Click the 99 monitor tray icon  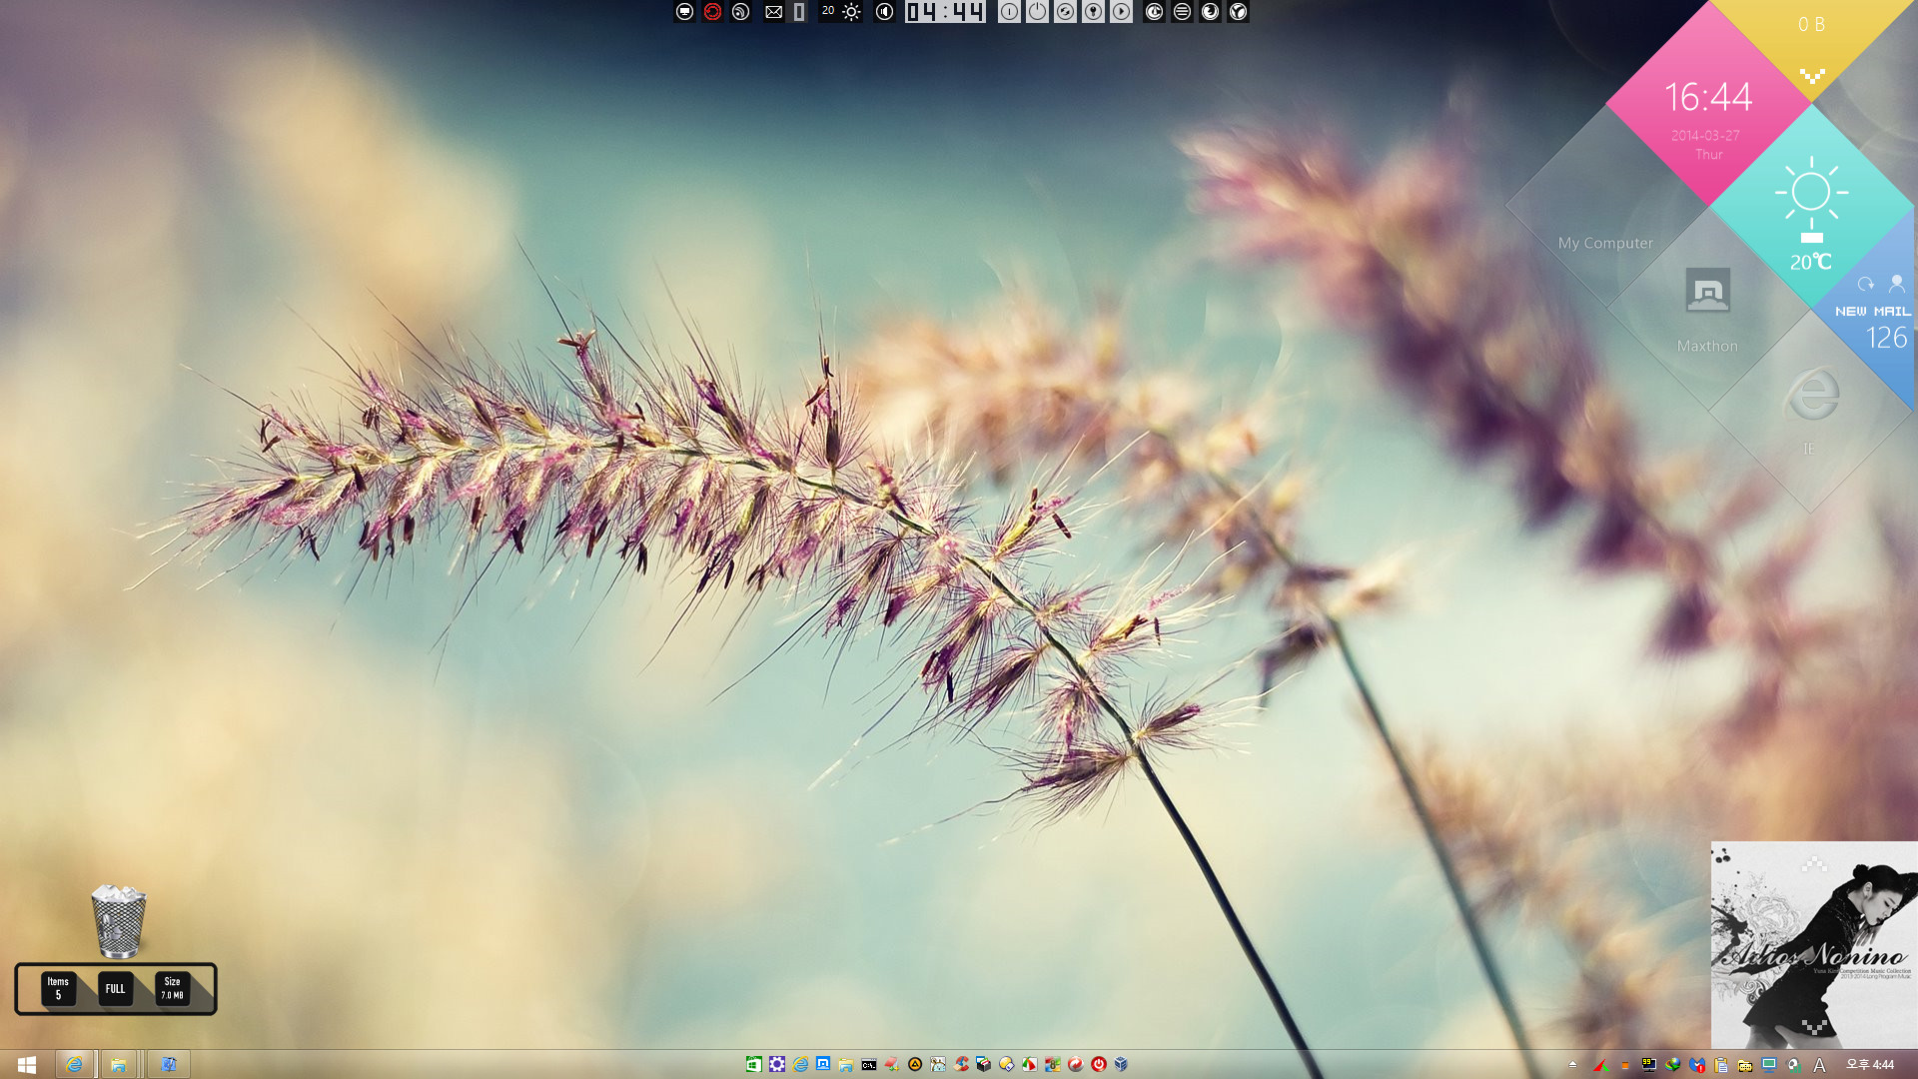point(1648,1065)
